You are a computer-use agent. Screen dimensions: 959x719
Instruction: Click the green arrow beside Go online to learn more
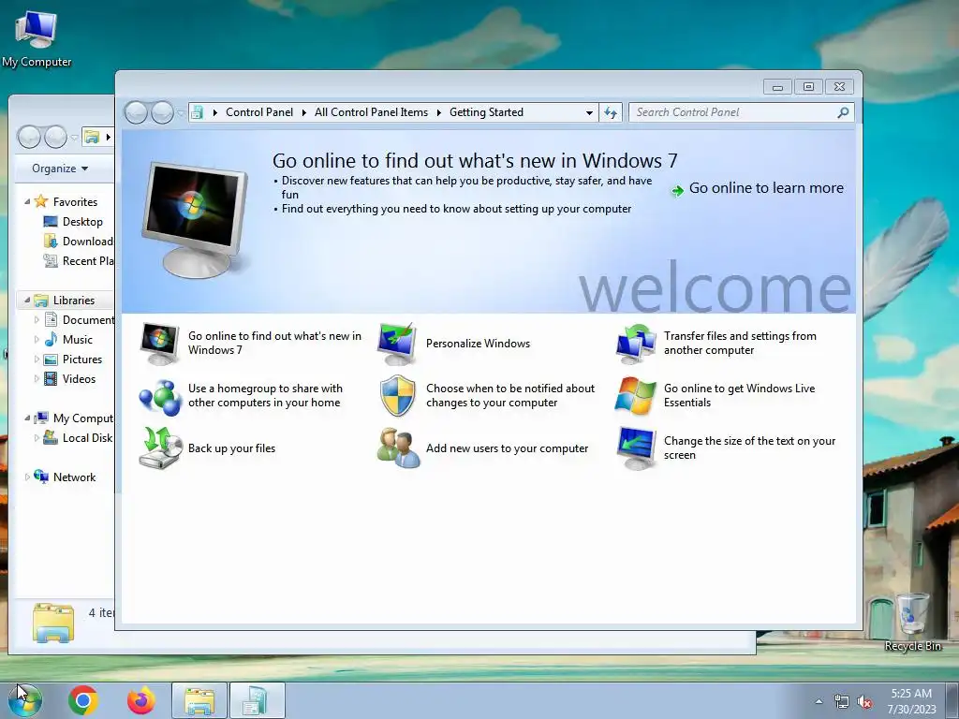coord(677,191)
